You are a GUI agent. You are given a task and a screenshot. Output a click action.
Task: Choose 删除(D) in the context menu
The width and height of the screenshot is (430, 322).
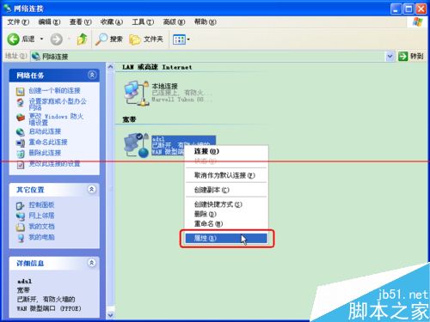pos(226,214)
